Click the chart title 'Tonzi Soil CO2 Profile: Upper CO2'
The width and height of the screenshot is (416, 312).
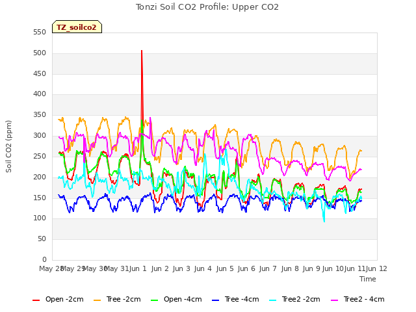[207, 7]
